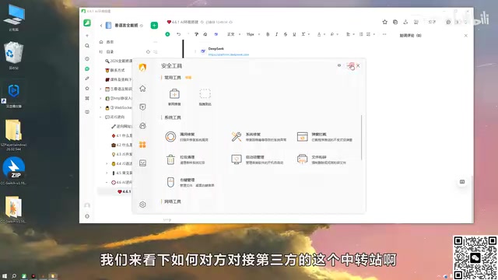Screen dimensions: 498x280
Task: Open text alignment dropdown
Action: 350,34
